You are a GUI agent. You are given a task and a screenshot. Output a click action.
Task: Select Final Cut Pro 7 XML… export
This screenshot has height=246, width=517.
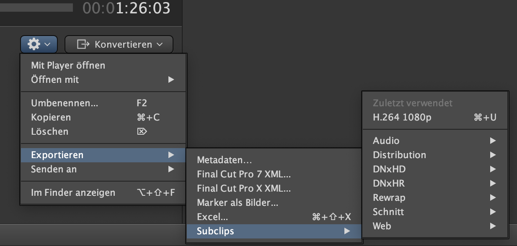coord(274,174)
